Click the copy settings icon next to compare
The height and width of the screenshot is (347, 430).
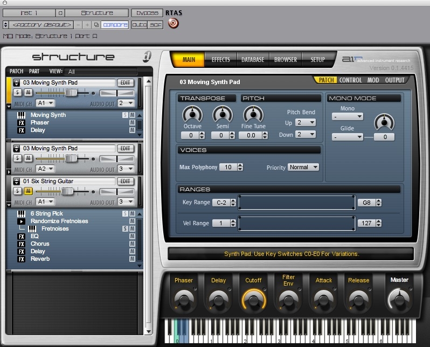pyautogui.click(x=96, y=25)
